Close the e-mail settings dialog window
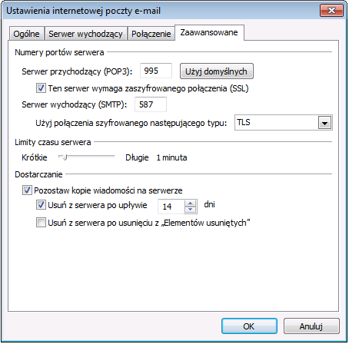 331,11
